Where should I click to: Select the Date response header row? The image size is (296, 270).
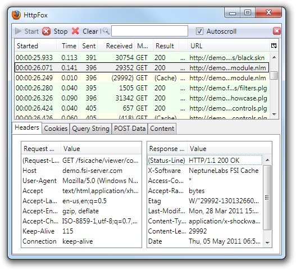point(205,241)
